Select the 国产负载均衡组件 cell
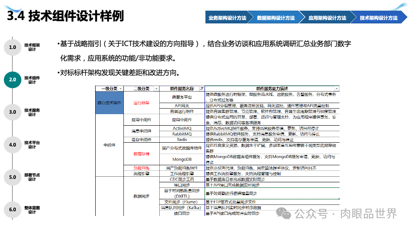The width and height of the screenshot is (410, 230). point(182,168)
